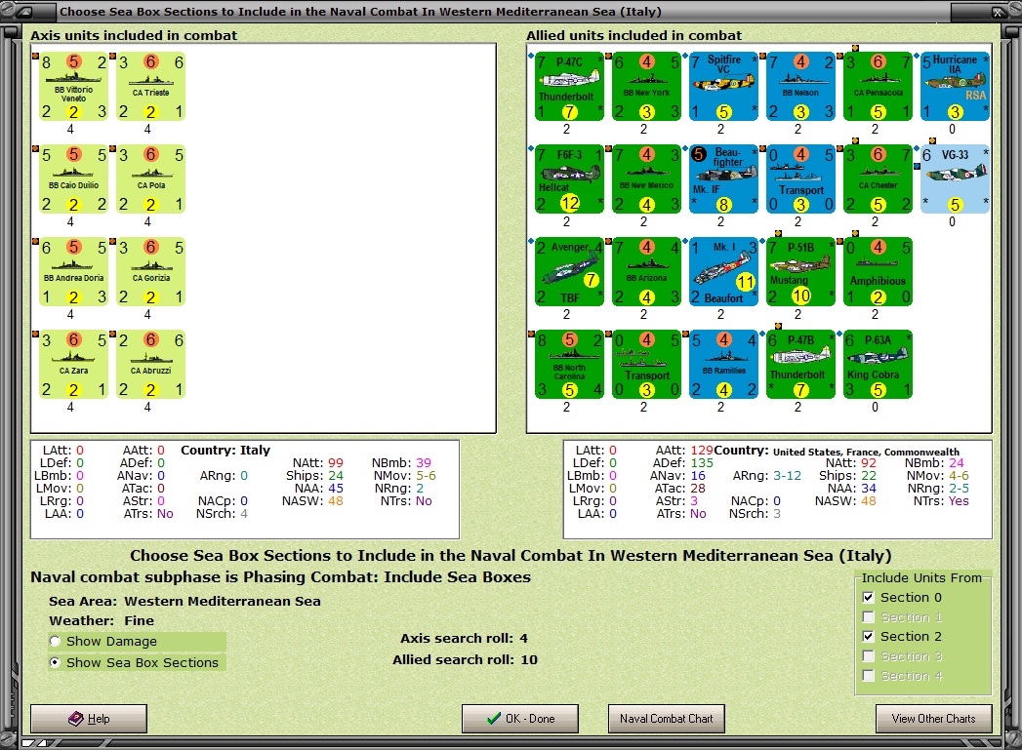1022x750 pixels.
Task: Select the green Transport counter
Action: pyautogui.click(x=646, y=364)
